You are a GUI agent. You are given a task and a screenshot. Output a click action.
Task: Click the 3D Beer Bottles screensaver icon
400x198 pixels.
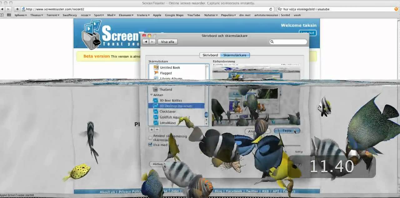[155, 100]
